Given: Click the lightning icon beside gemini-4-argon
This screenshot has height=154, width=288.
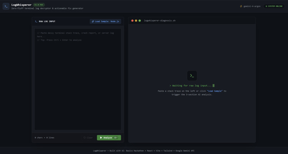Looking at the screenshot, I should coord(241,6).
